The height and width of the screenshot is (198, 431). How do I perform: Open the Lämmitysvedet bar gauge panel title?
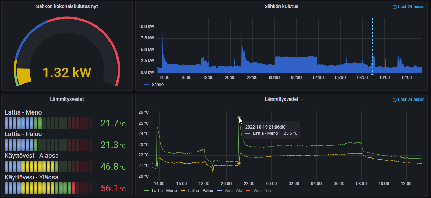[x=67, y=99]
